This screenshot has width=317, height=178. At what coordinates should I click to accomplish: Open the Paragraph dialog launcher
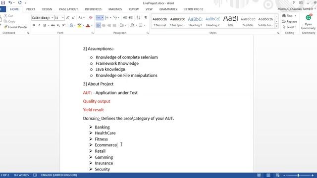[148, 33]
